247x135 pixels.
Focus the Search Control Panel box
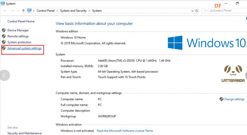(224, 11)
